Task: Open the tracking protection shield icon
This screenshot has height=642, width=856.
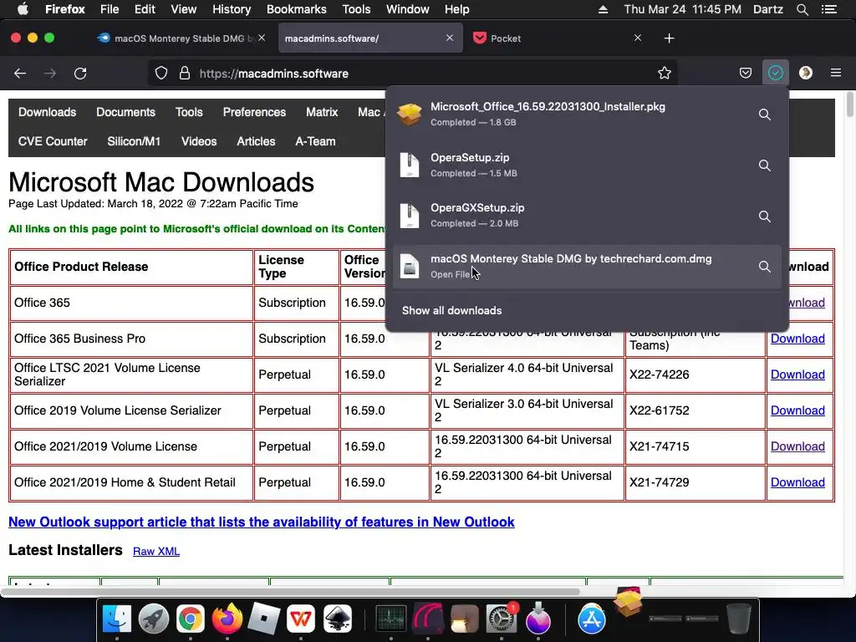Action: (161, 74)
